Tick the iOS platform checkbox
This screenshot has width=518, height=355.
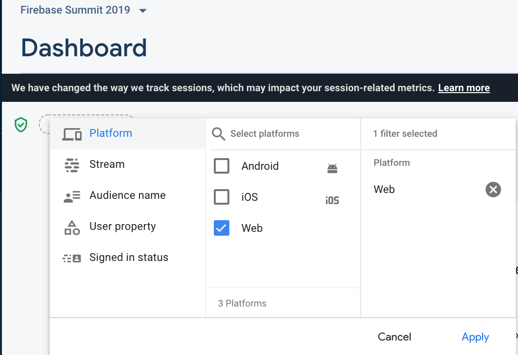pyautogui.click(x=222, y=197)
